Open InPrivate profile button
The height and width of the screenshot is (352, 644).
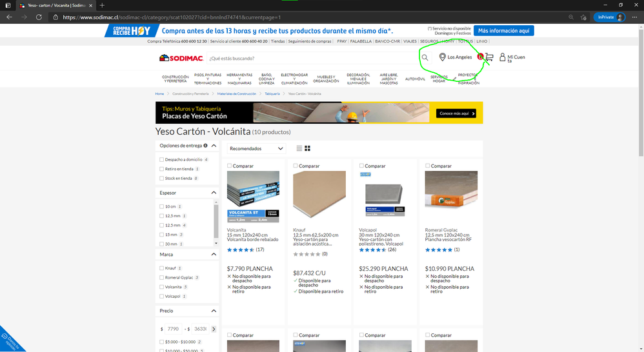(x=610, y=17)
